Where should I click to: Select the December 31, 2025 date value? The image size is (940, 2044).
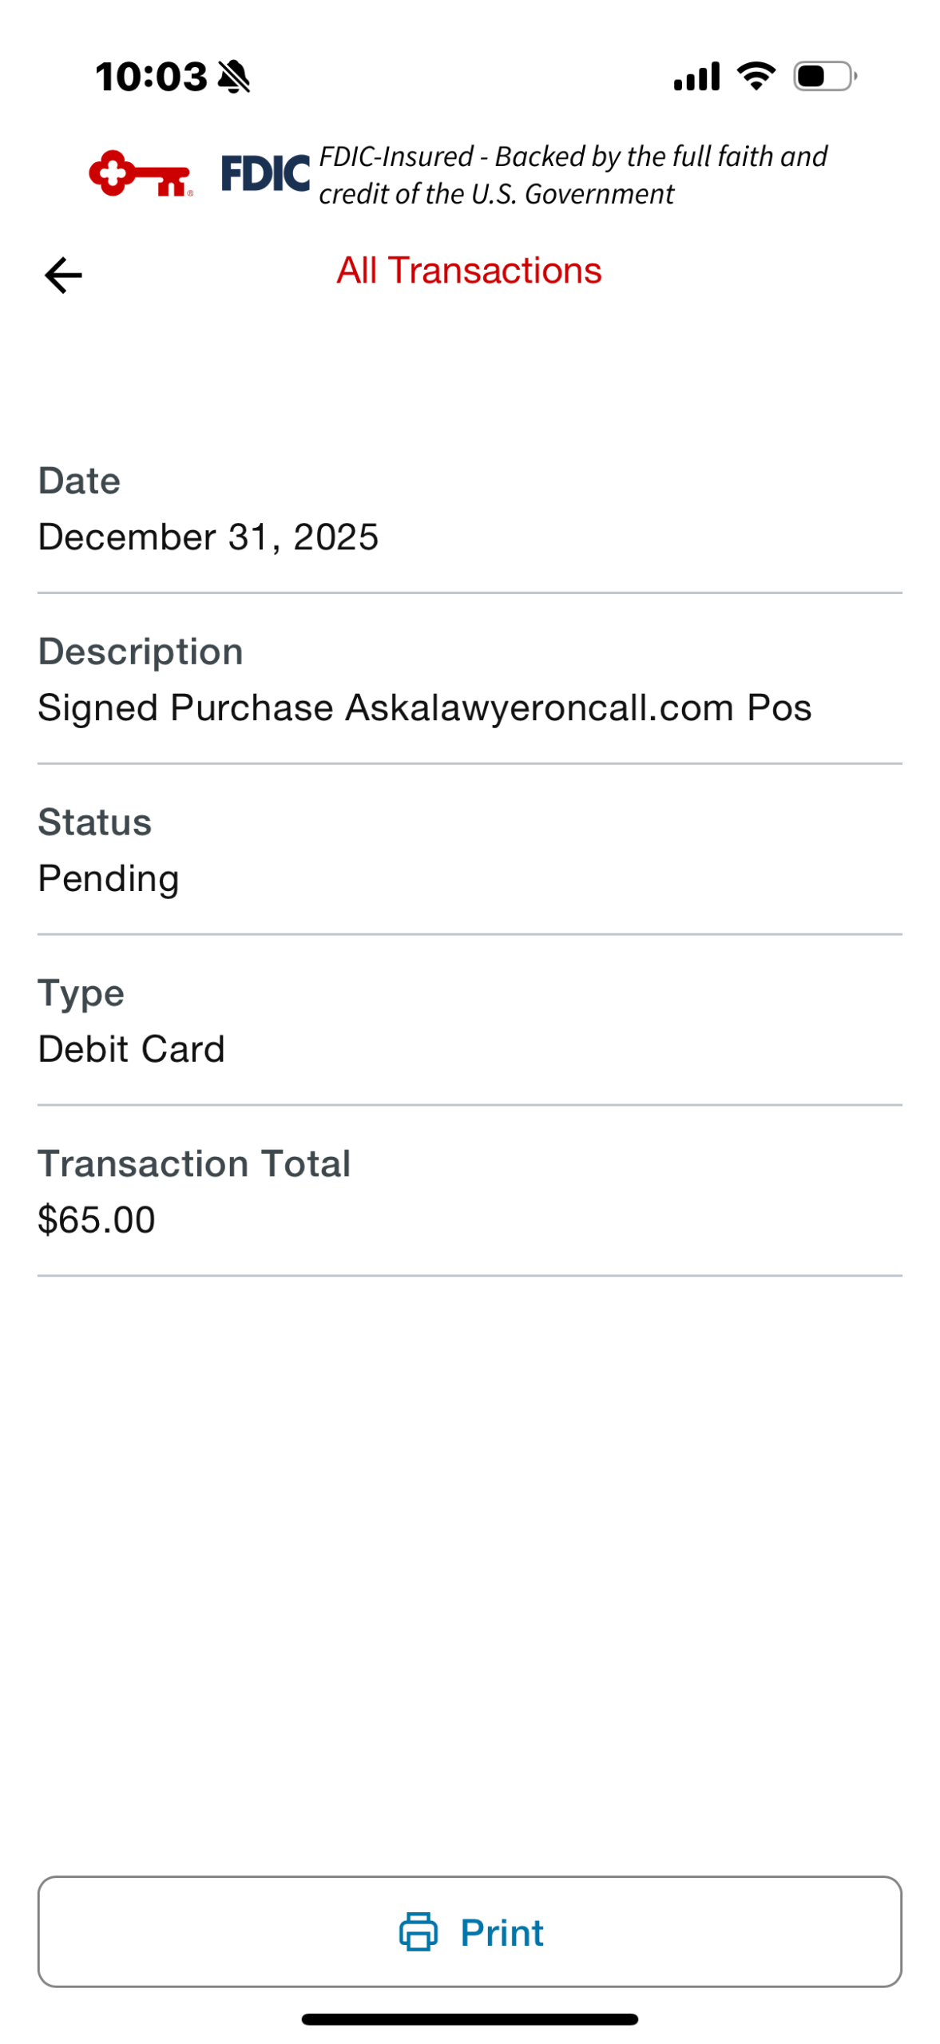point(208,537)
